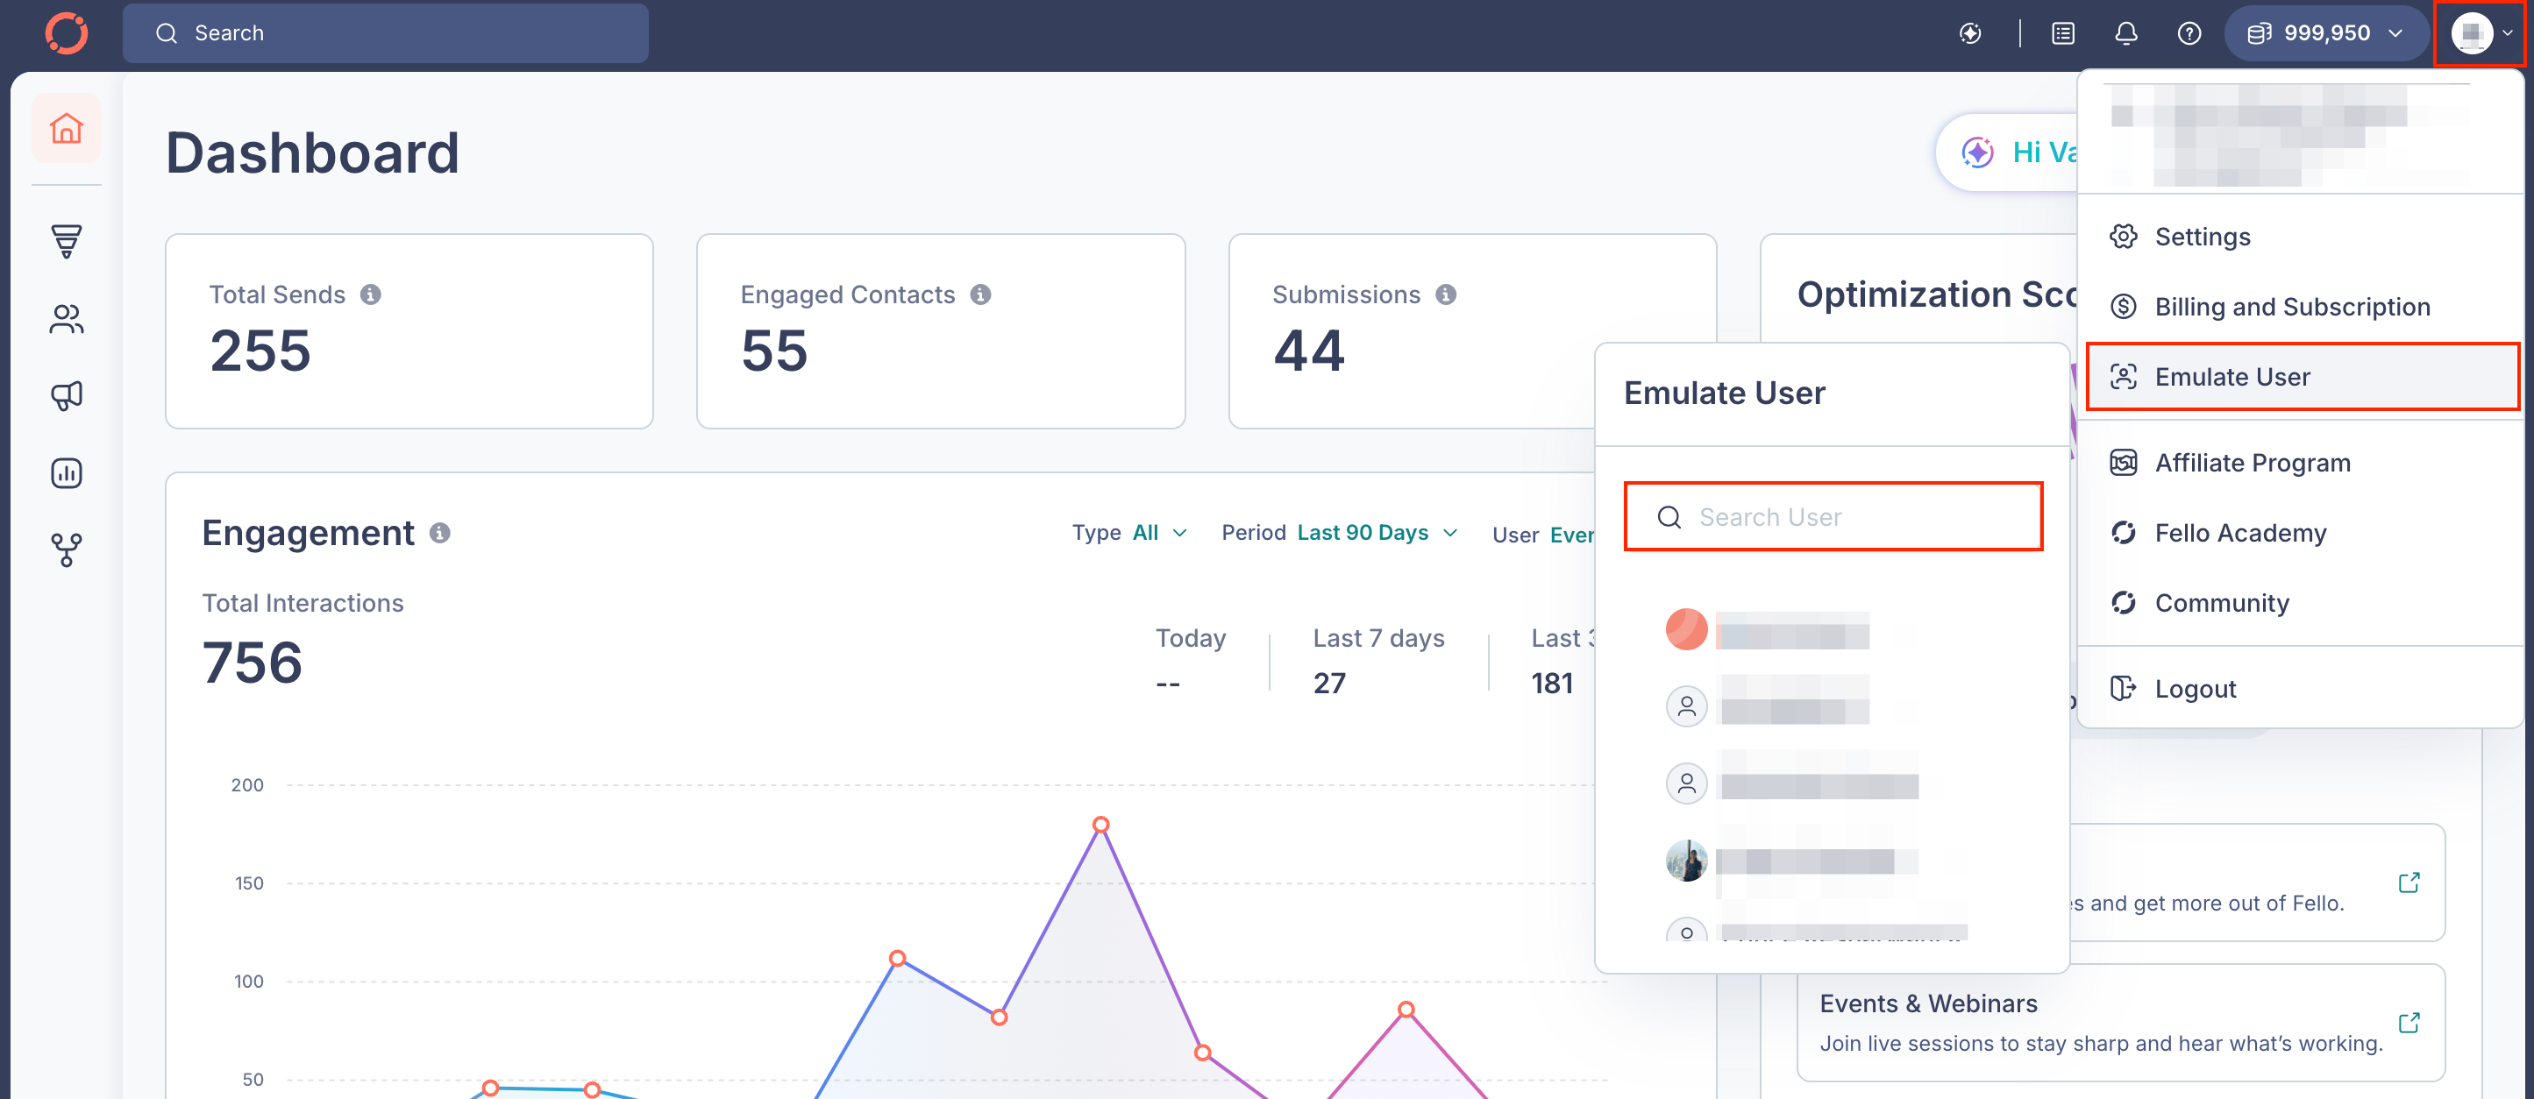Open notifications bell
The width and height of the screenshot is (2534, 1099).
click(2125, 33)
